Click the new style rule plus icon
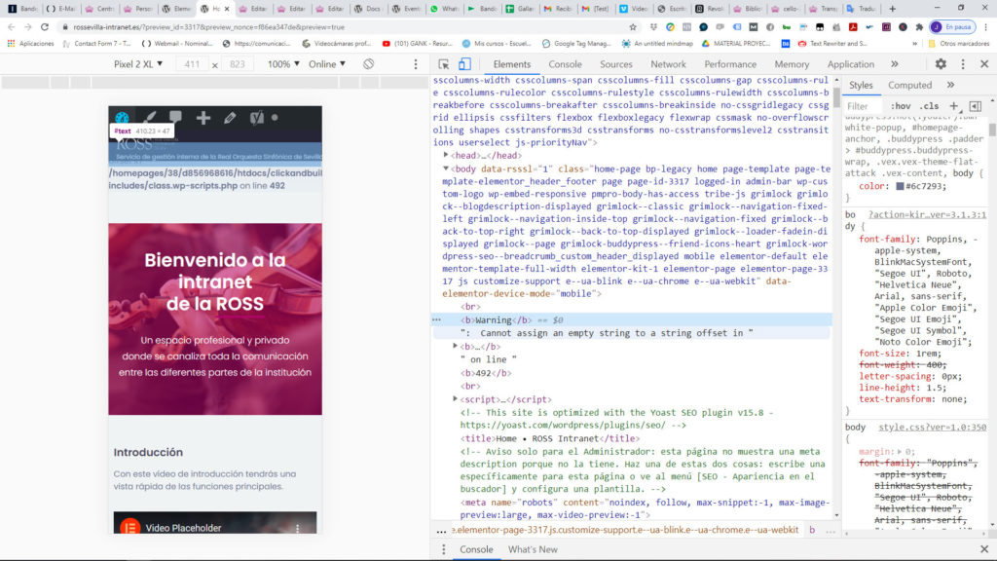Viewport: 997px width, 561px height. click(954, 106)
